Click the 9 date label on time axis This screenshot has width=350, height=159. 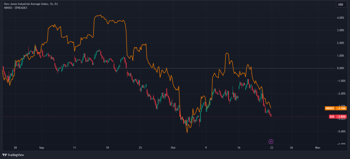(206, 148)
